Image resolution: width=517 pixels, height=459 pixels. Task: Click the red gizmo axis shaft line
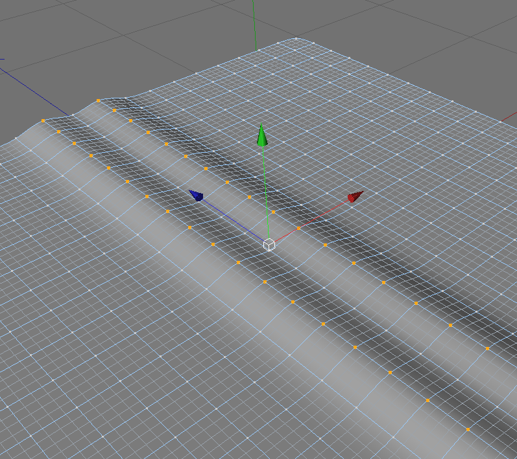pyautogui.click(x=311, y=221)
